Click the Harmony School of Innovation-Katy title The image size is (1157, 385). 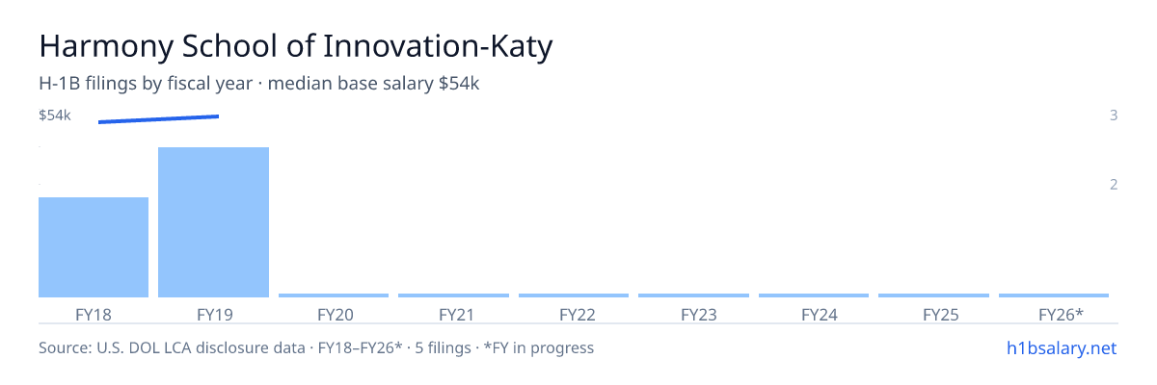(x=296, y=46)
